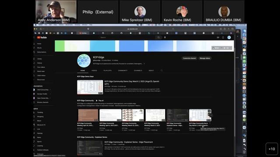
Task: Click the YouTube search input field
Action: pyautogui.click(x=127, y=38)
